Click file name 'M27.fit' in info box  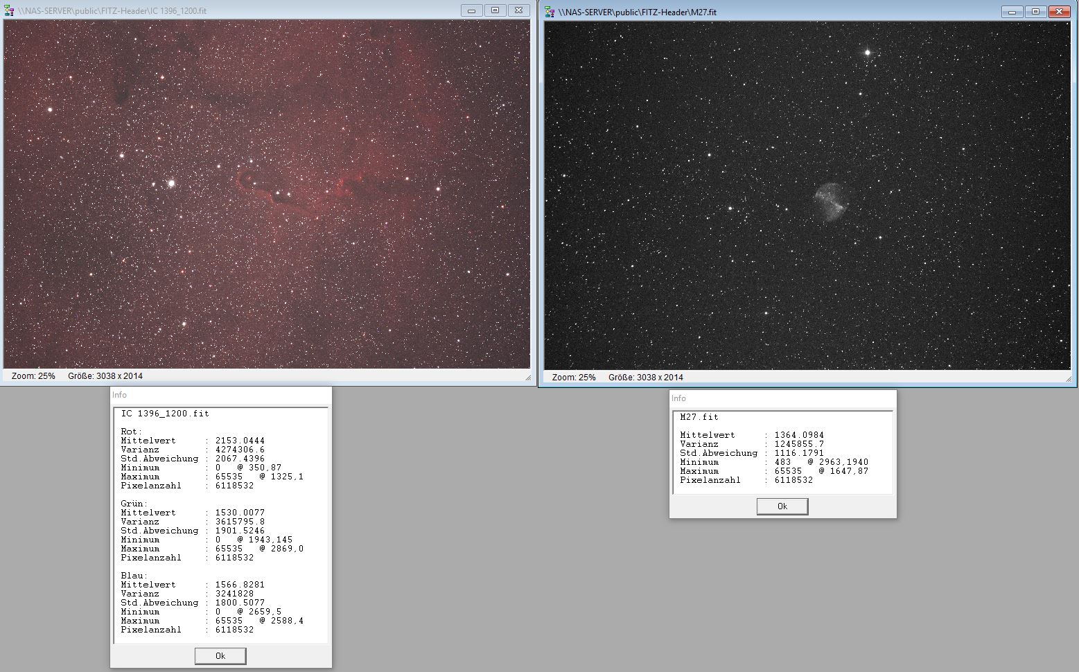699,417
